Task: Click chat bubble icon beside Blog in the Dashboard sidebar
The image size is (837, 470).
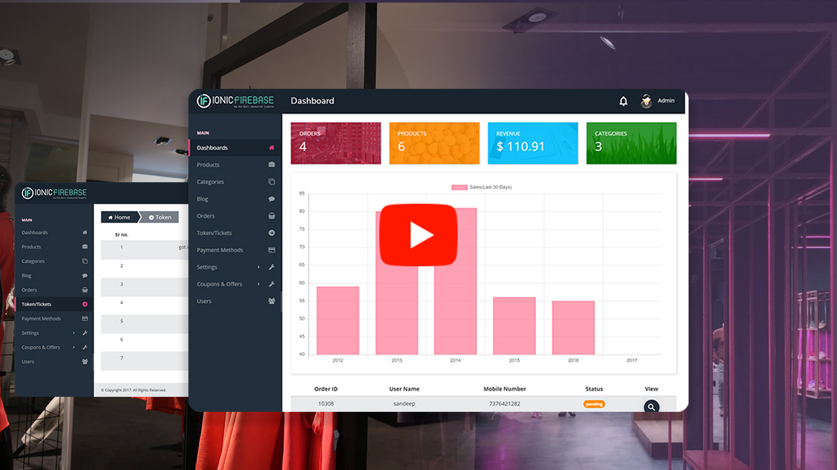Action: pyautogui.click(x=271, y=198)
